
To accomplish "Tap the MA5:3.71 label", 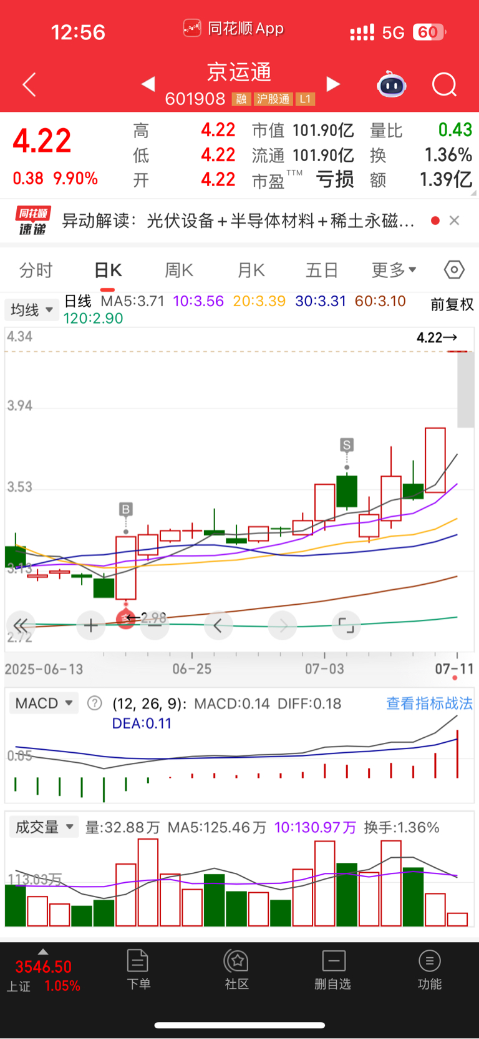I will [132, 301].
